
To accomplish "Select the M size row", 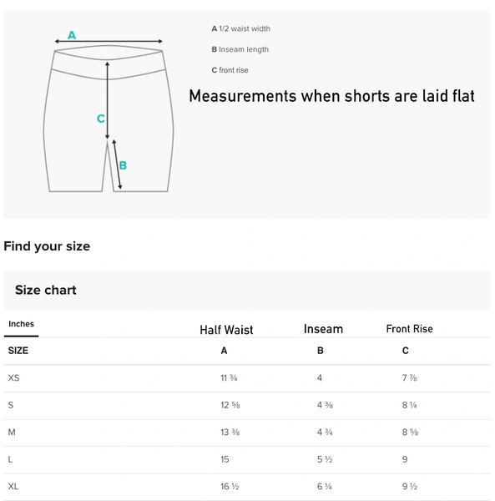I will 247,433.
